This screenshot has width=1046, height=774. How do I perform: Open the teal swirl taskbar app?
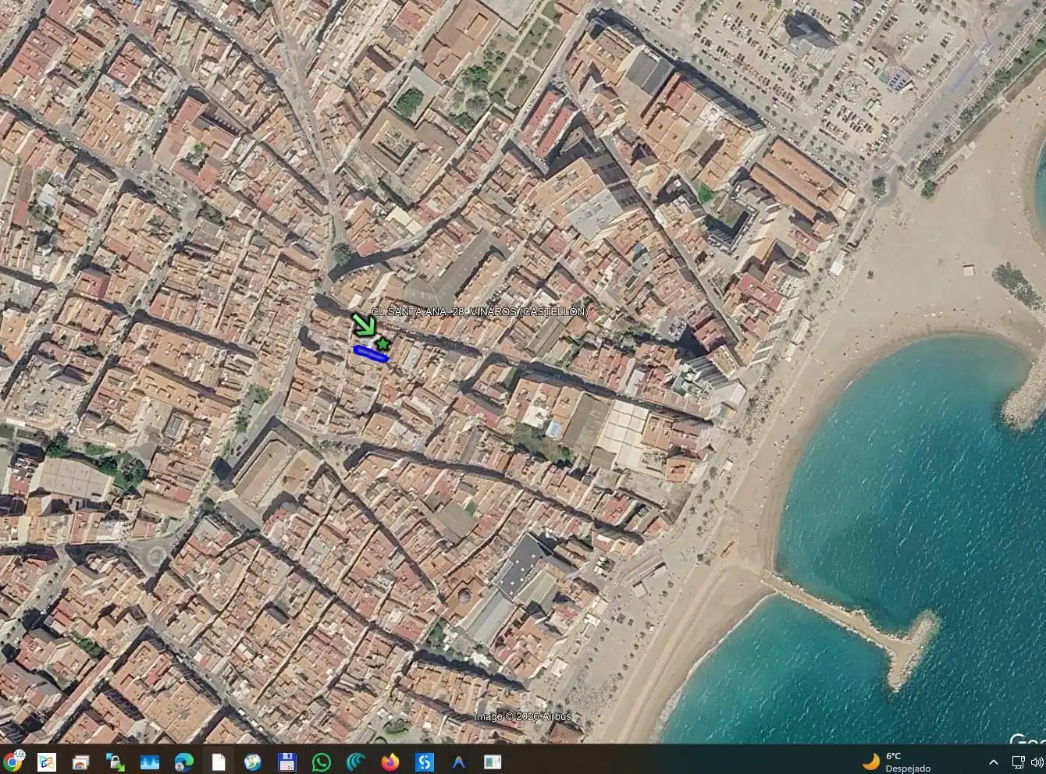coord(355,762)
